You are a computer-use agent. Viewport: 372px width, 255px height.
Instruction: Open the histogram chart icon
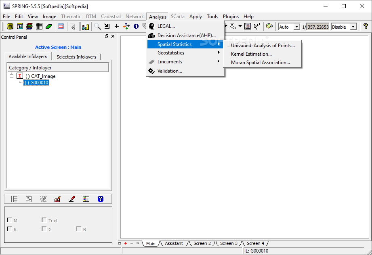(x=248, y=26)
